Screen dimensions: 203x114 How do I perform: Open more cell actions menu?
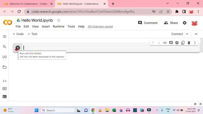coord(195,43)
